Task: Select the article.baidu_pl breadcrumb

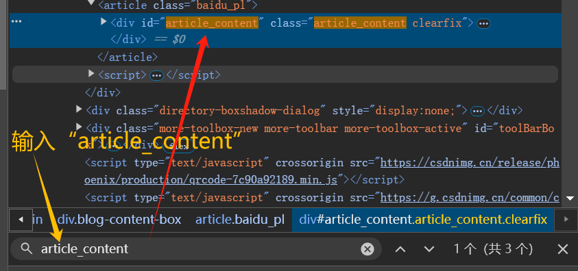Action: (240, 220)
